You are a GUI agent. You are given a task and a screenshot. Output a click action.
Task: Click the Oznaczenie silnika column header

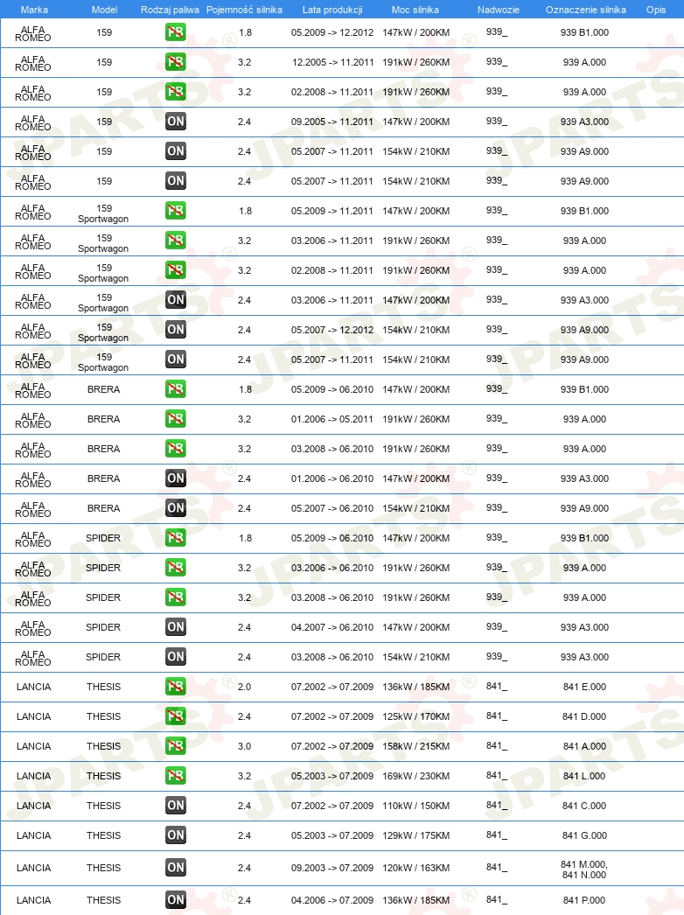585,10
